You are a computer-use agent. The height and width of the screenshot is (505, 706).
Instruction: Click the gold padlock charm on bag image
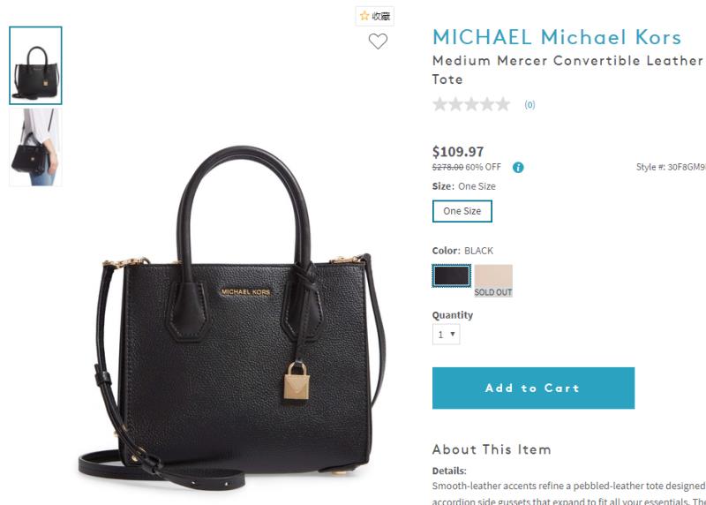296,381
